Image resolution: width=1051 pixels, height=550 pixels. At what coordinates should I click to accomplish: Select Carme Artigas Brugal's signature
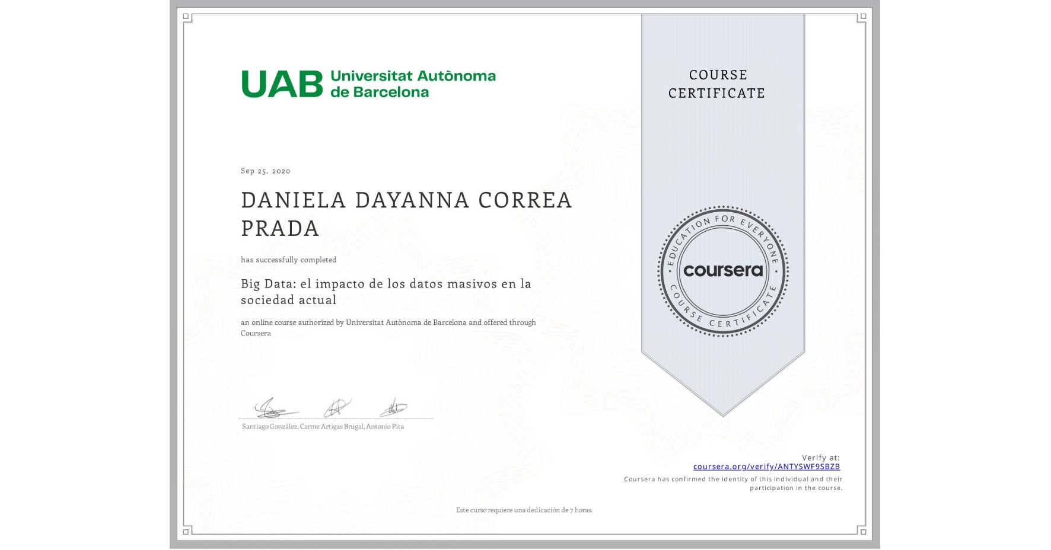[x=335, y=408]
